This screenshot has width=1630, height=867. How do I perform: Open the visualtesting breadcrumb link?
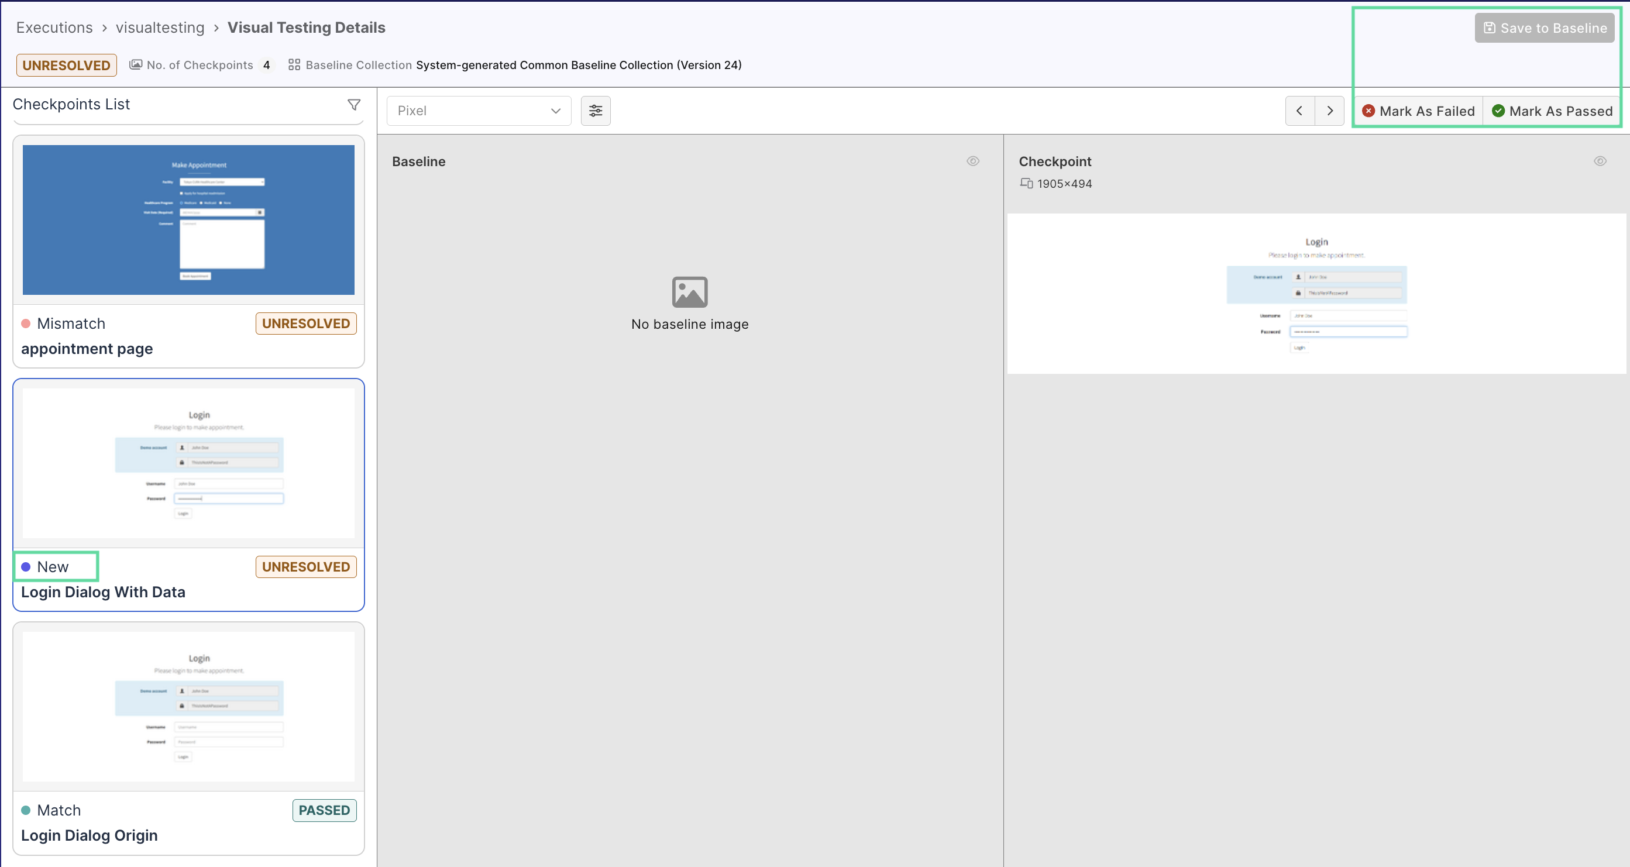point(160,27)
